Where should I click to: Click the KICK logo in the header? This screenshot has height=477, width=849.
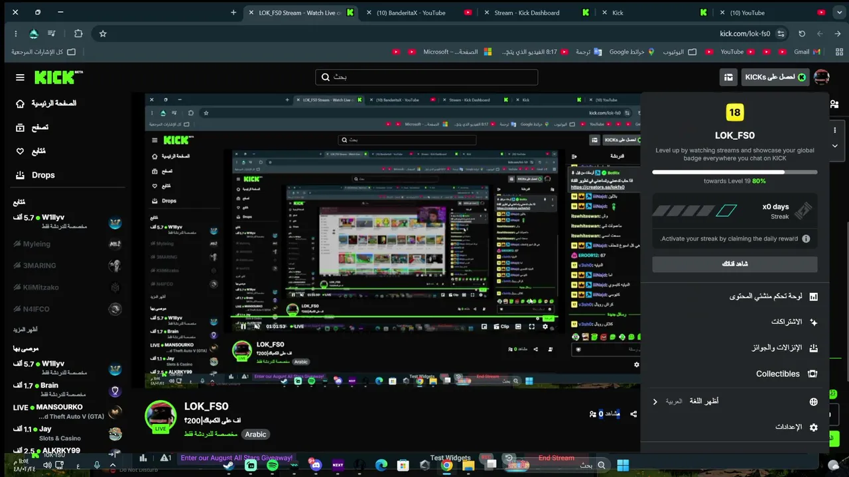(x=58, y=78)
